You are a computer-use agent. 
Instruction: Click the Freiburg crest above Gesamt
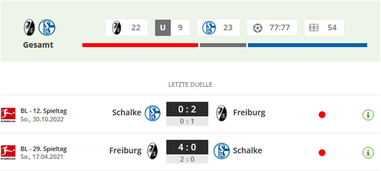pos(29,27)
